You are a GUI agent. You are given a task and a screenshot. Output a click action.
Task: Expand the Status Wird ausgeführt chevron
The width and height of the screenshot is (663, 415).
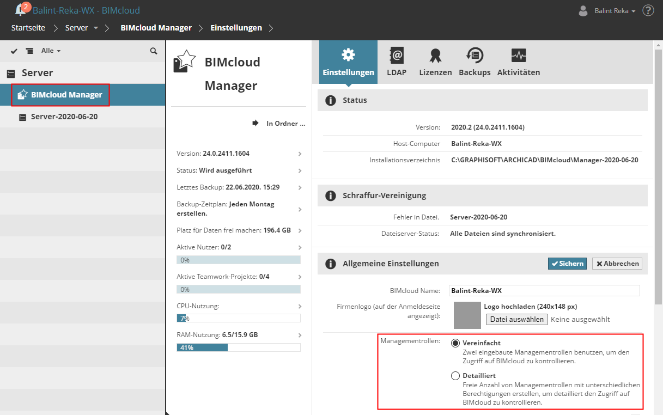click(x=300, y=170)
